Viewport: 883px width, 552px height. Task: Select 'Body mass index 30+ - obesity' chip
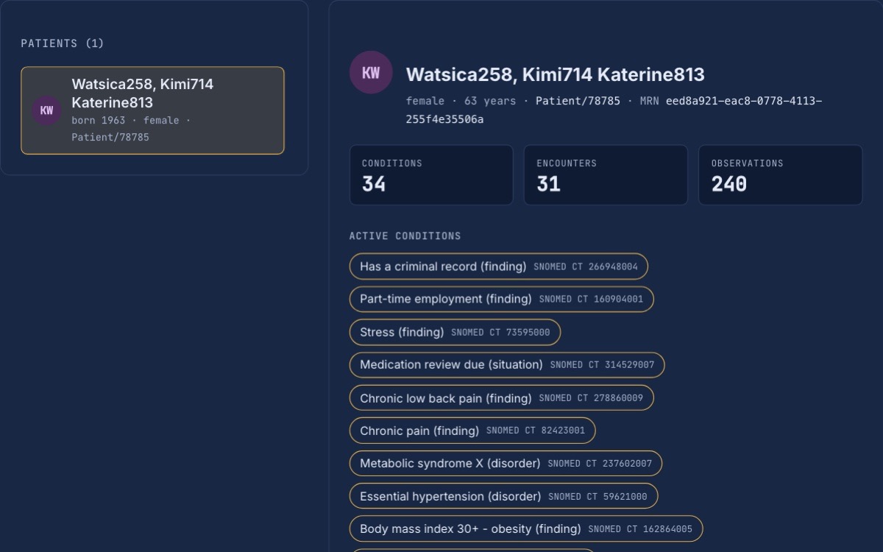(526, 528)
